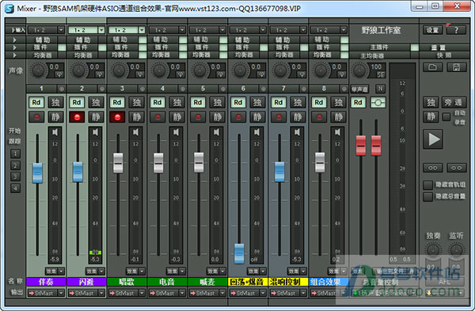Click the save floppy disk icon
The width and height of the screenshot is (475, 311).
[456, 67]
